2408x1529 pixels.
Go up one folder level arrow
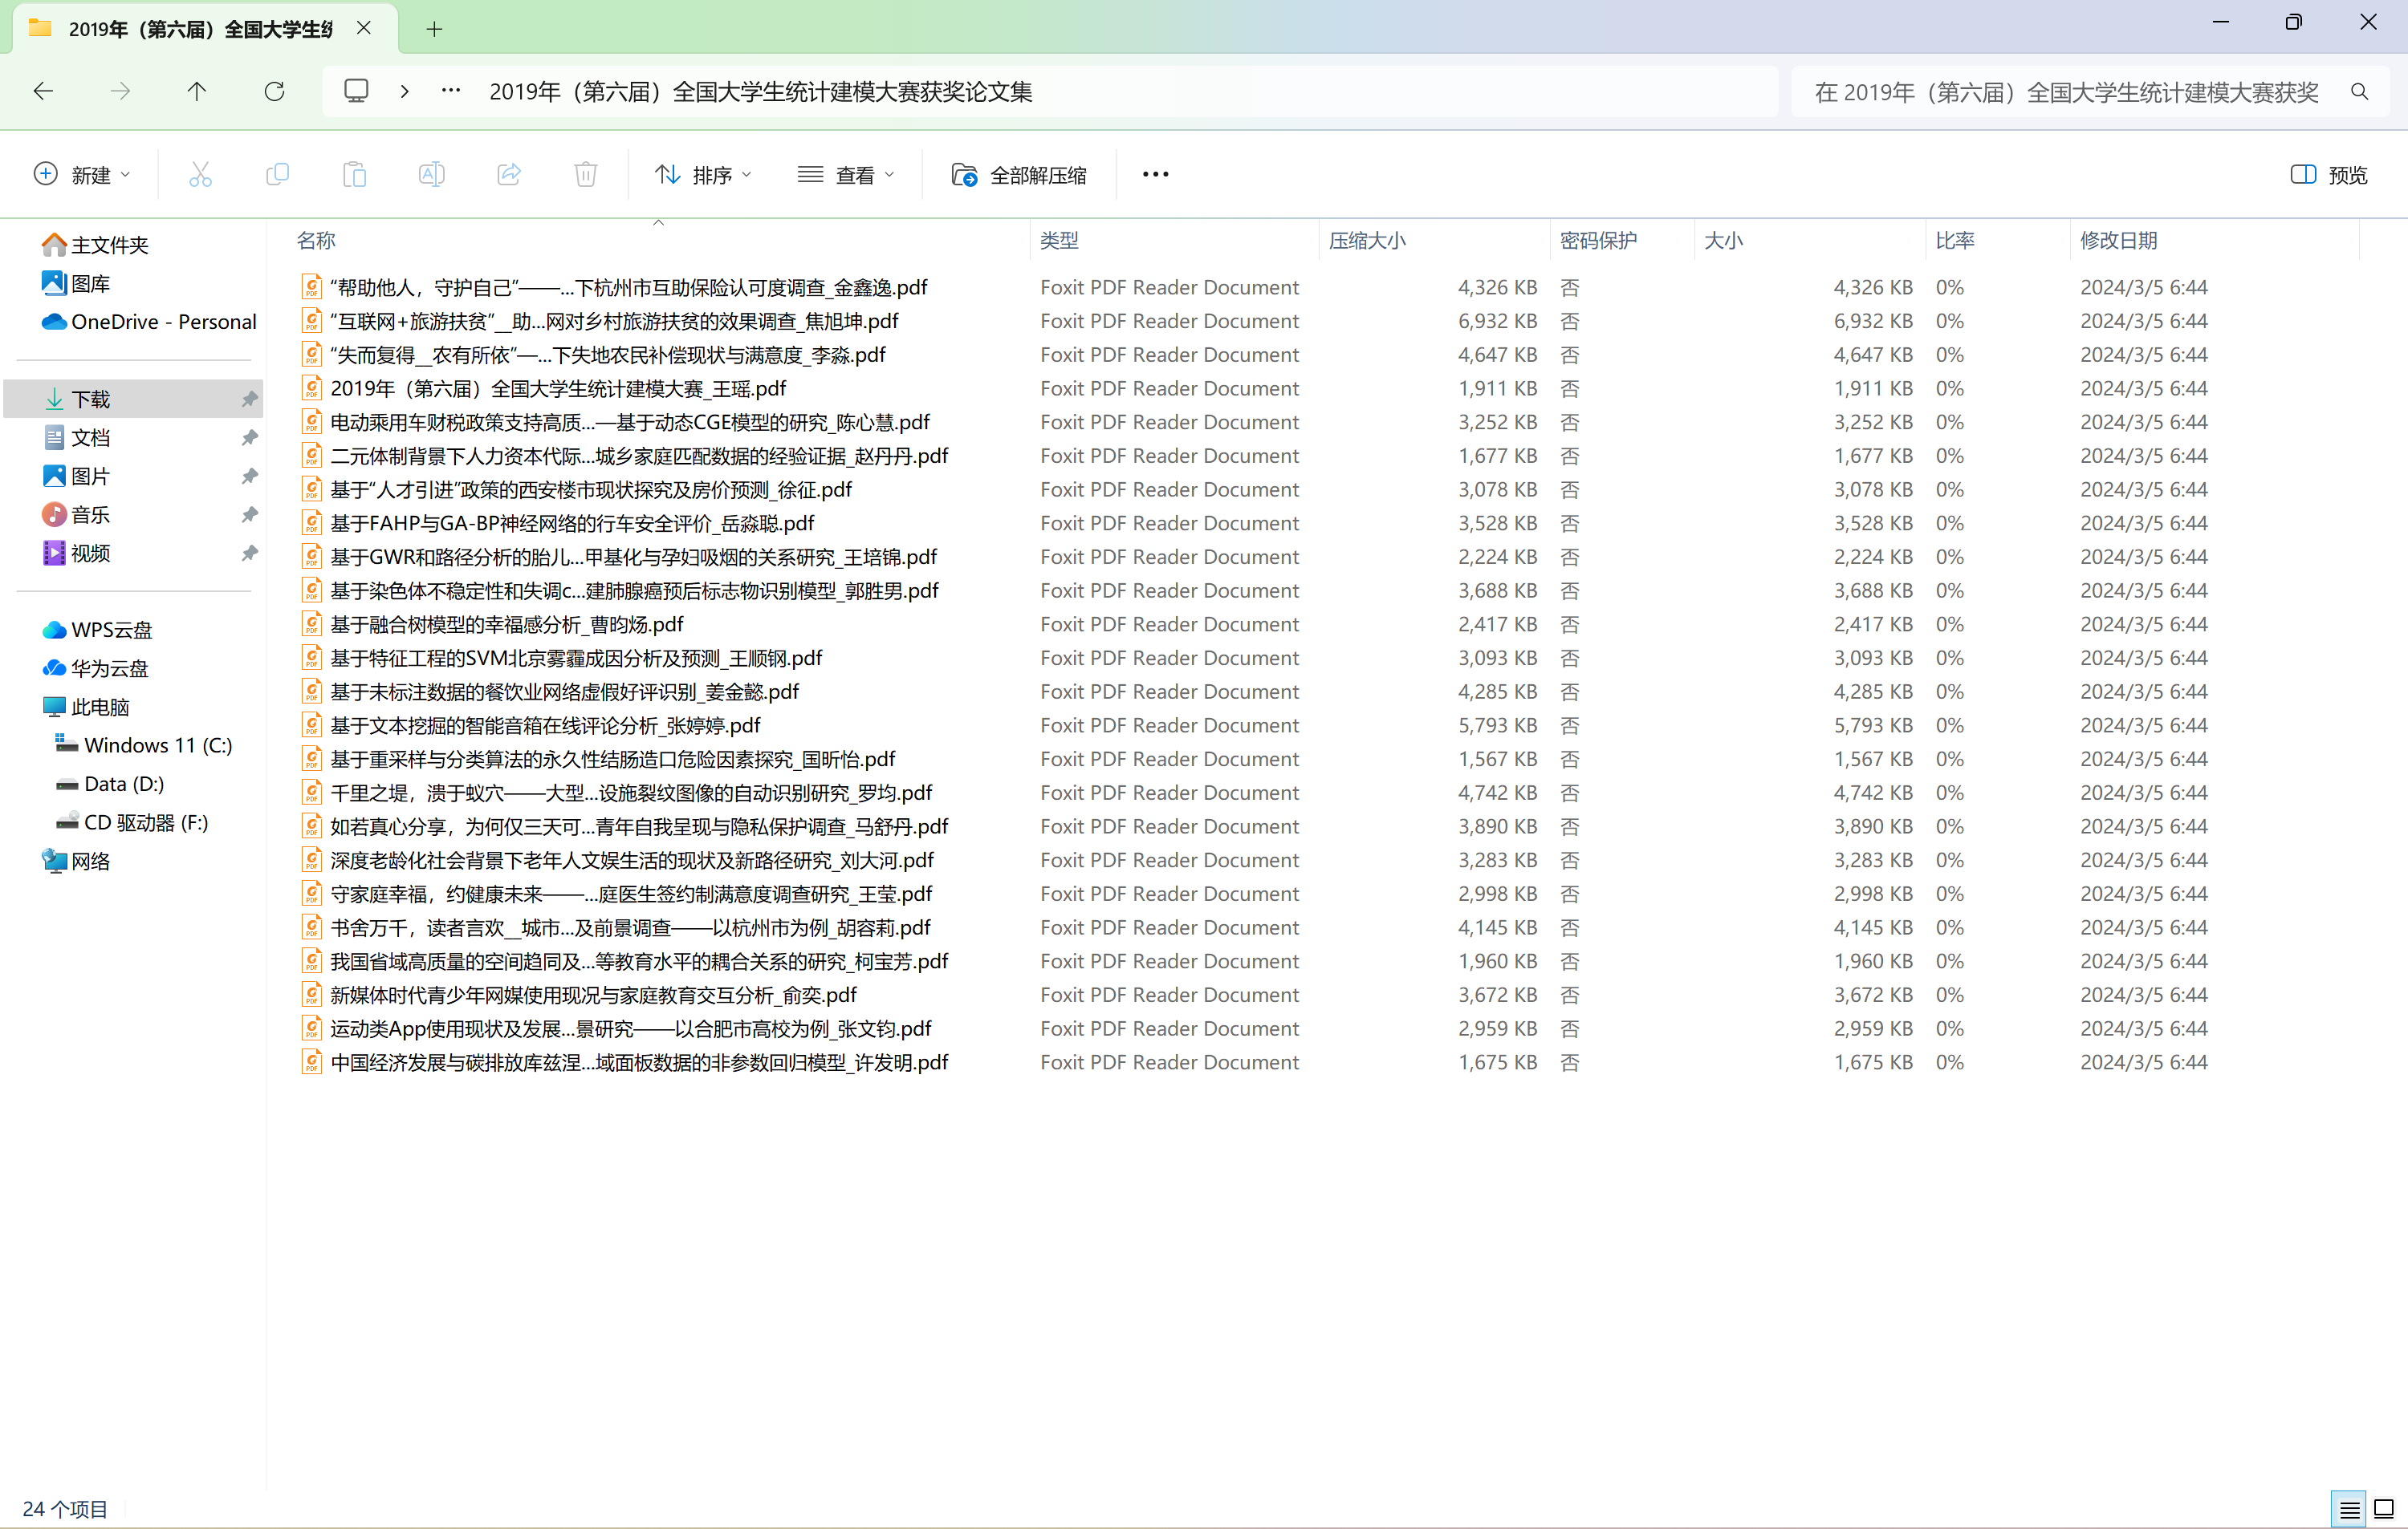196,92
